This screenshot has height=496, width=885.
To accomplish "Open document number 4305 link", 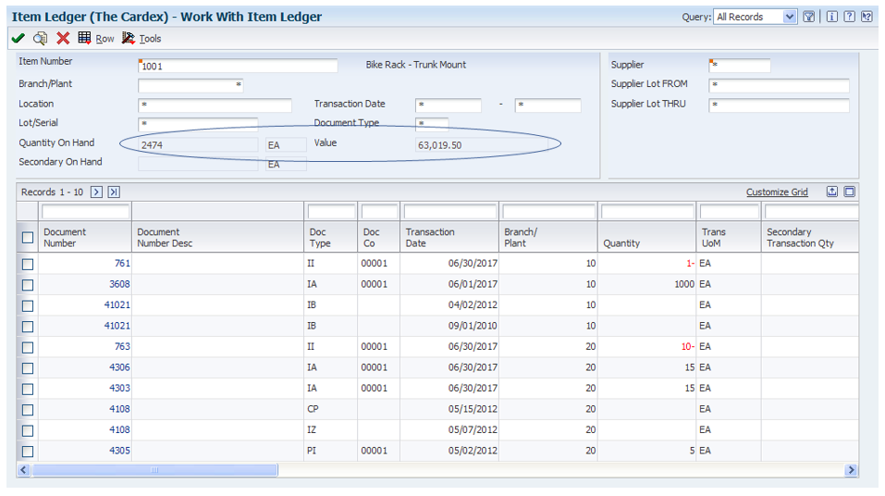I will [x=119, y=451].
